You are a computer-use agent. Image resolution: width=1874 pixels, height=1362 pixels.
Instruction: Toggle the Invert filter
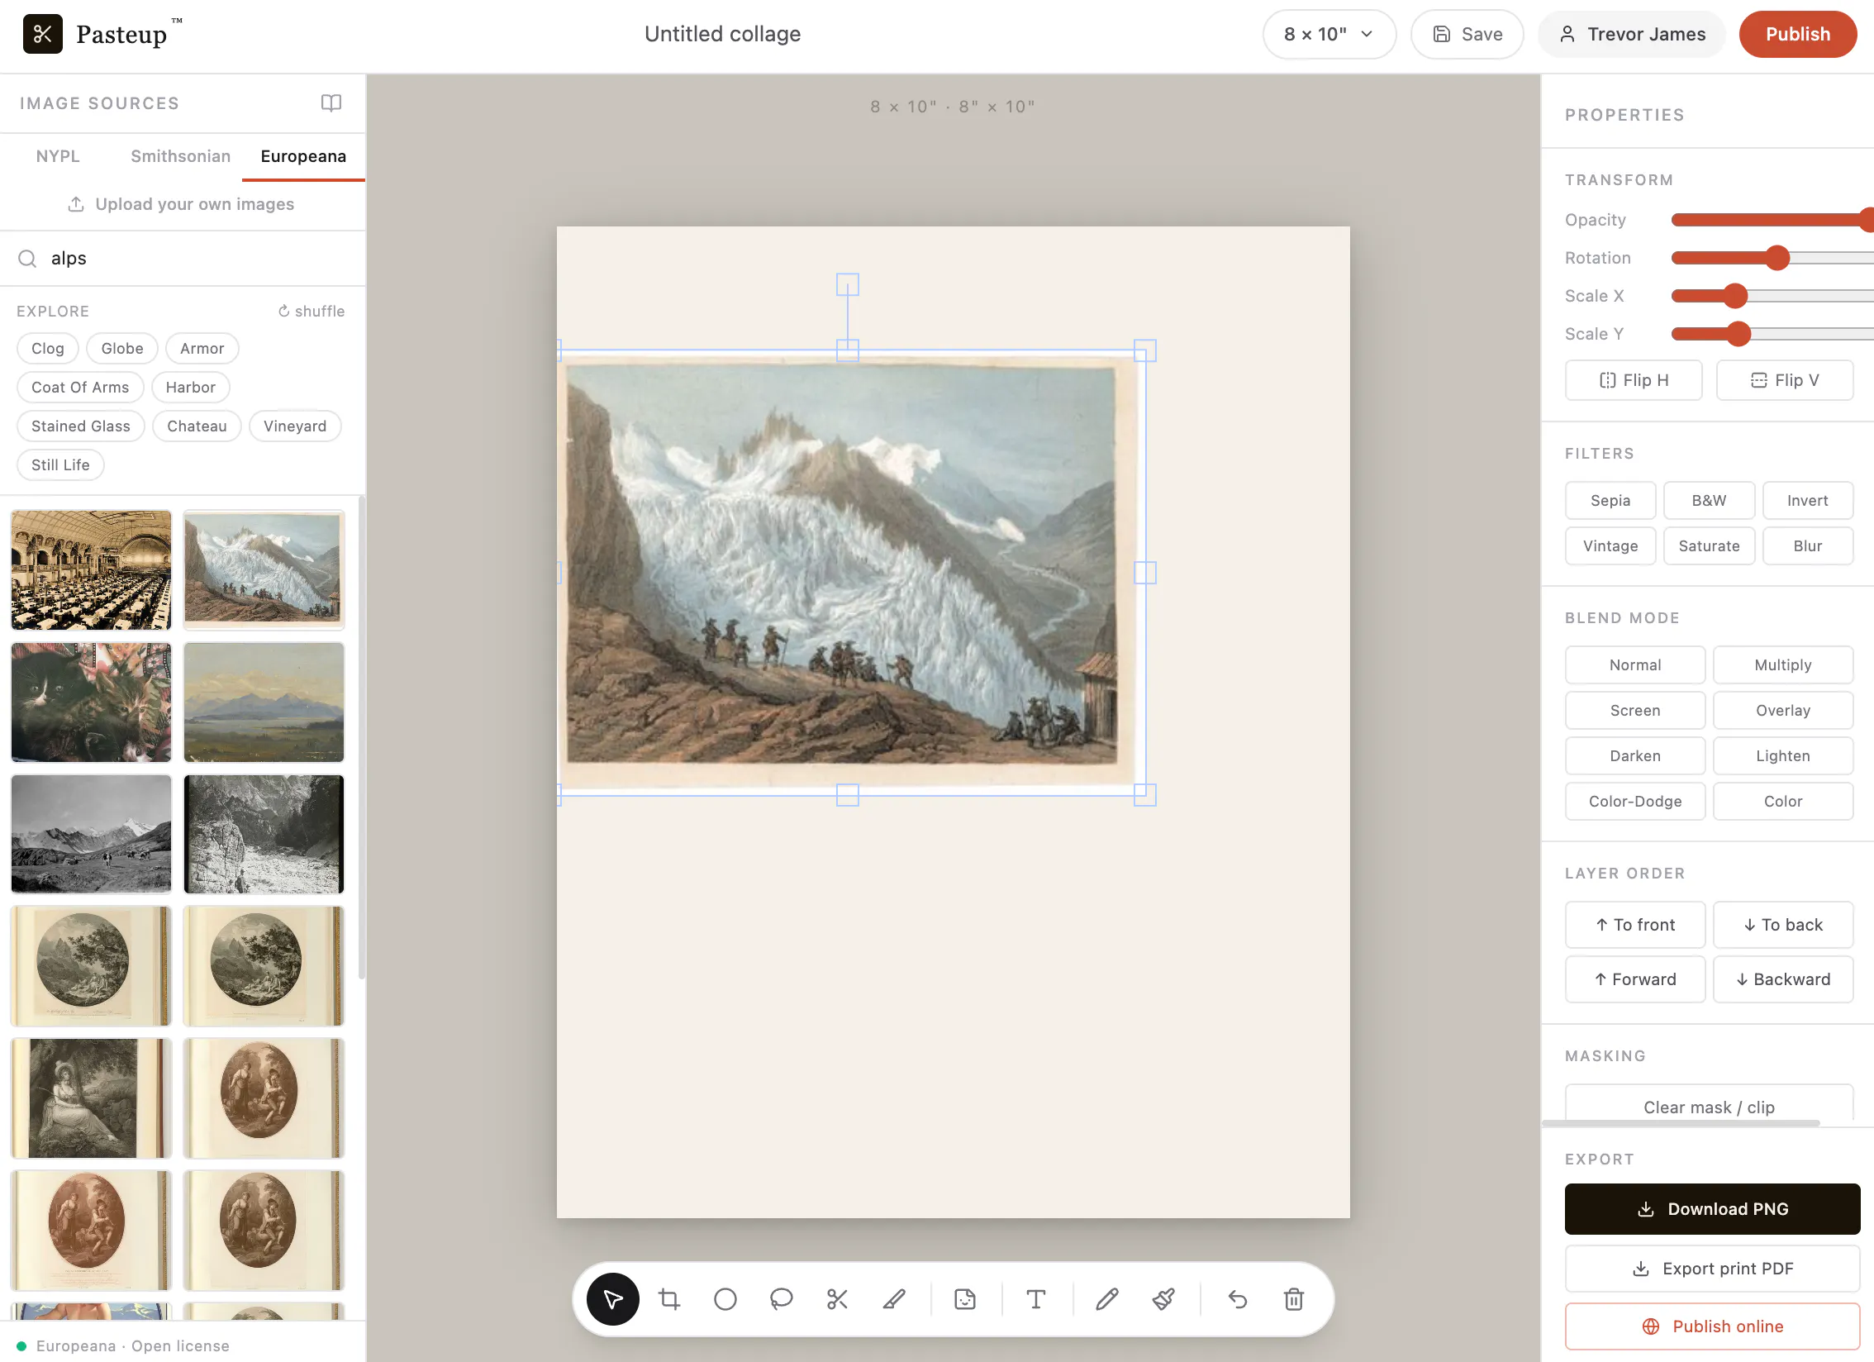(1808, 501)
